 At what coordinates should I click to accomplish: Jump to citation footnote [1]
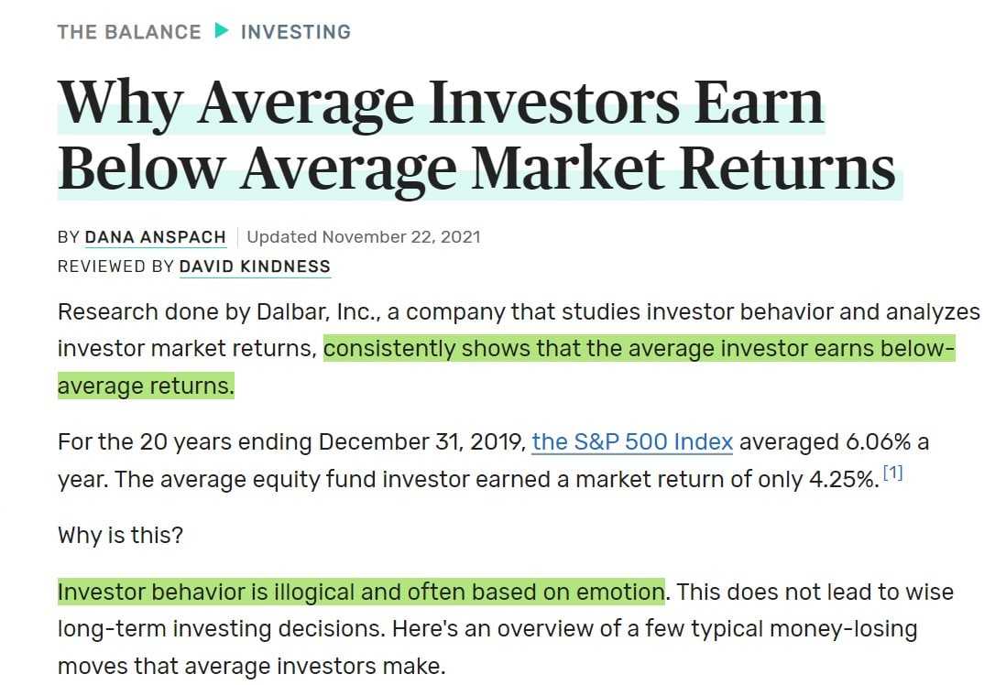click(x=892, y=474)
